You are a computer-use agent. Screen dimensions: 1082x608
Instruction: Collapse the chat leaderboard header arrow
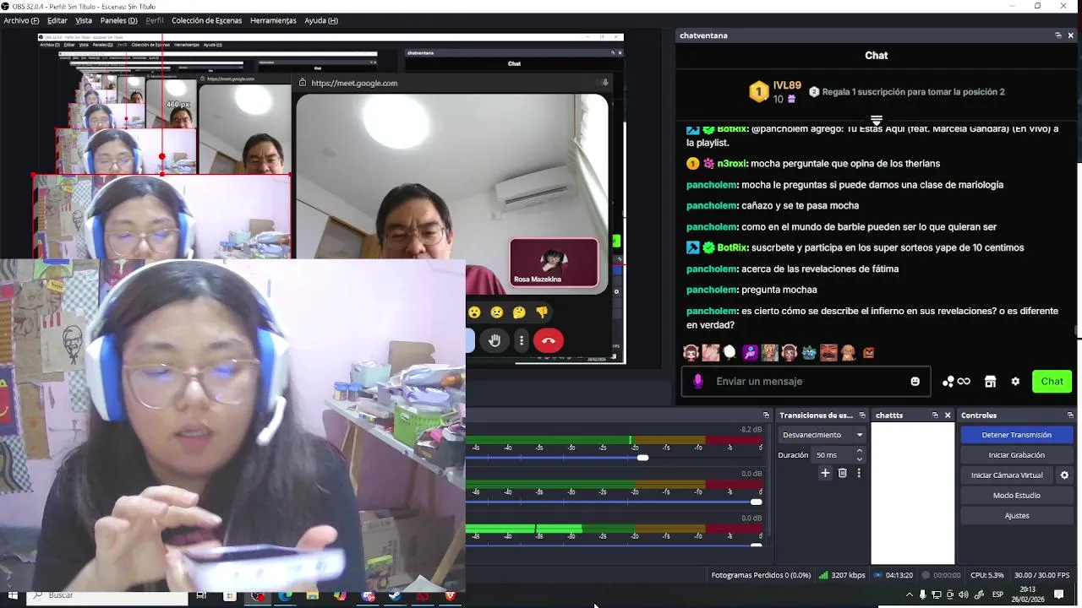click(x=877, y=121)
